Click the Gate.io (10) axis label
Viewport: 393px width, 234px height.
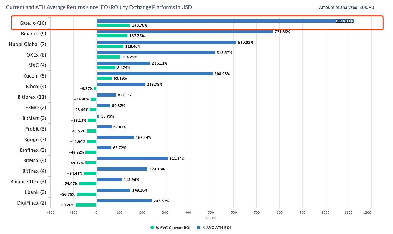[34, 23]
